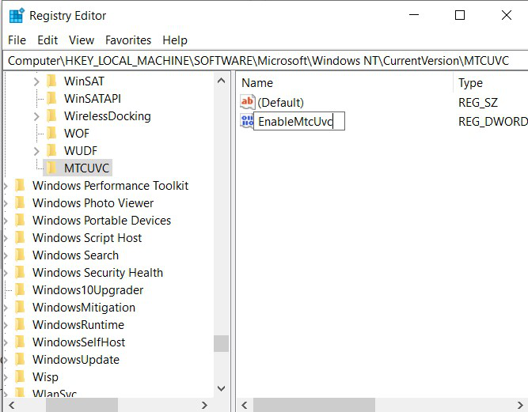
Task: Open the Edit menu
Action: pos(47,40)
